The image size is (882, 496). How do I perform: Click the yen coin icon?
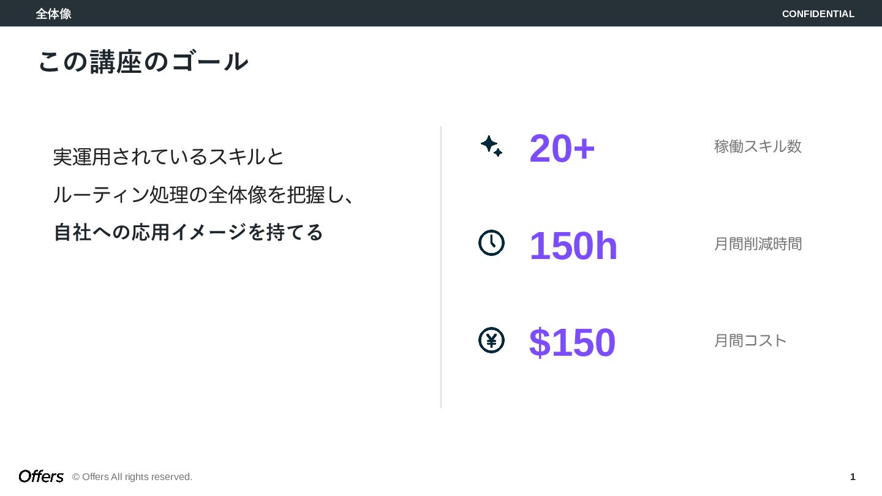click(491, 340)
